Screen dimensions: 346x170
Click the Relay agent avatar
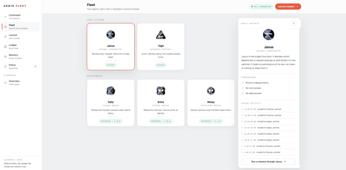click(x=211, y=91)
